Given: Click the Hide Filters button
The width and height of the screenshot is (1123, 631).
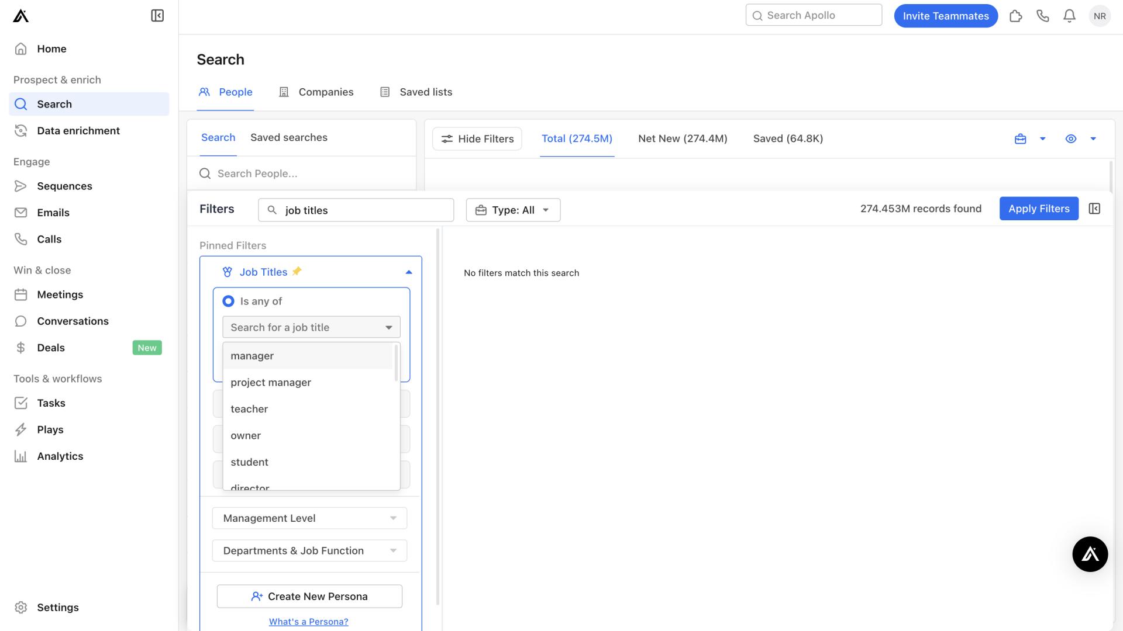Looking at the screenshot, I should [x=477, y=139].
